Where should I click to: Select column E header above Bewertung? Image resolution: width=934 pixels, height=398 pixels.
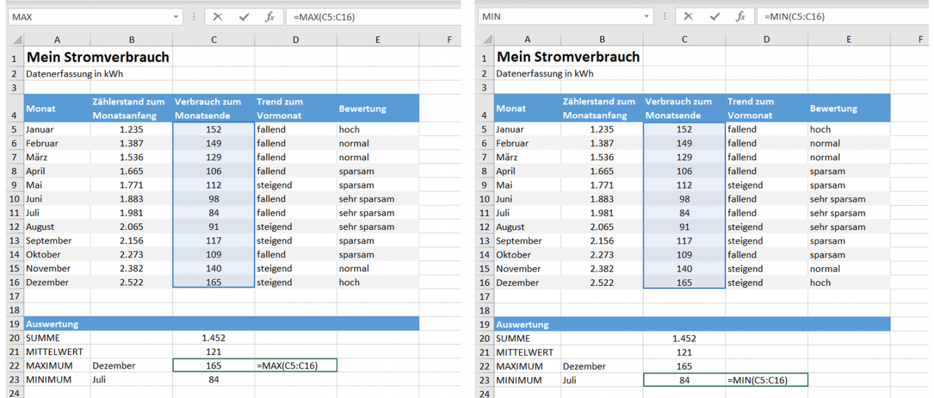pyautogui.click(x=378, y=39)
